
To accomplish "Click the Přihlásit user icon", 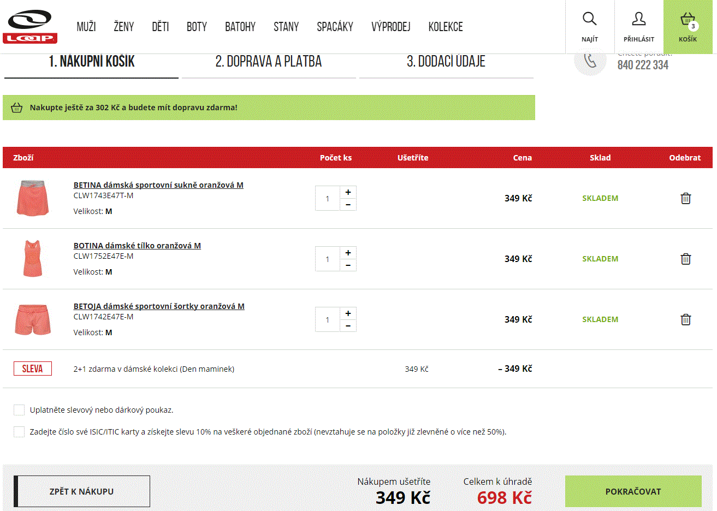I will (x=638, y=19).
